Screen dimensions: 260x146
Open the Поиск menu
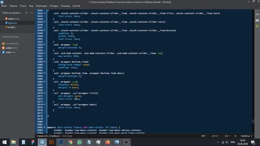tap(23, 6)
